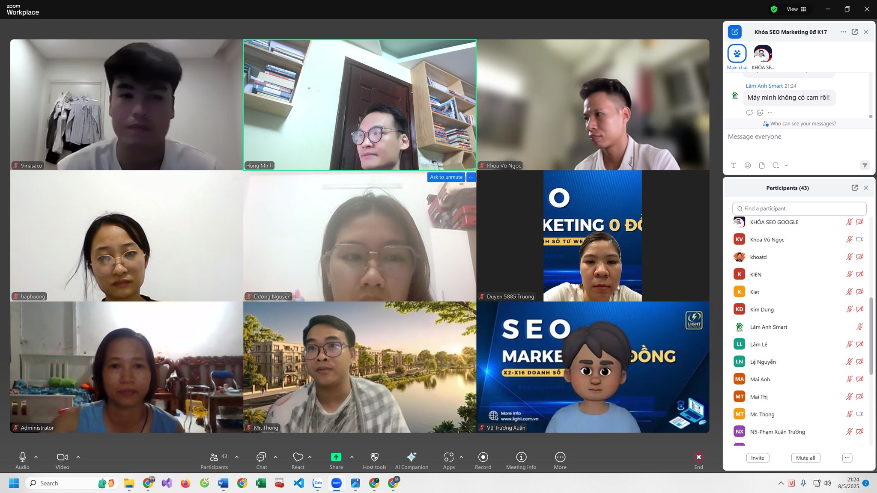Screen dimensions: 877x493
Task: Open more options on Lâm Anh Smart's message
Action: 770,113
